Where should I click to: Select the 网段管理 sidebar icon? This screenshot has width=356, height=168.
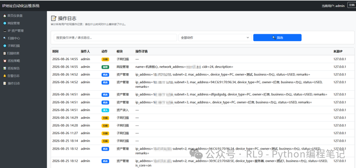[x=4, y=23]
